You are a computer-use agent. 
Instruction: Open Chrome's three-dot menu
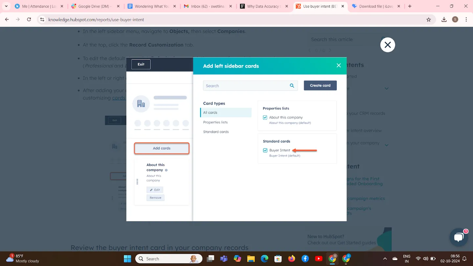pyautogui.click(x=466, y=20)
